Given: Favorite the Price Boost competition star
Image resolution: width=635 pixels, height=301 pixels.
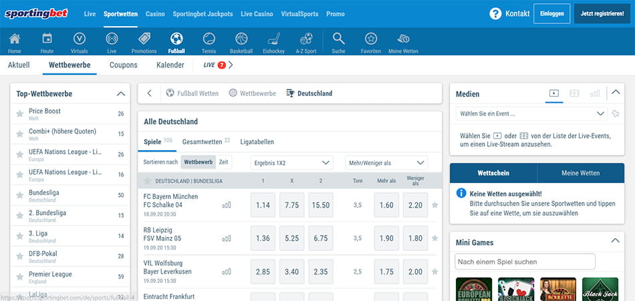Looking at the screenshot, I should click(19, 114).
